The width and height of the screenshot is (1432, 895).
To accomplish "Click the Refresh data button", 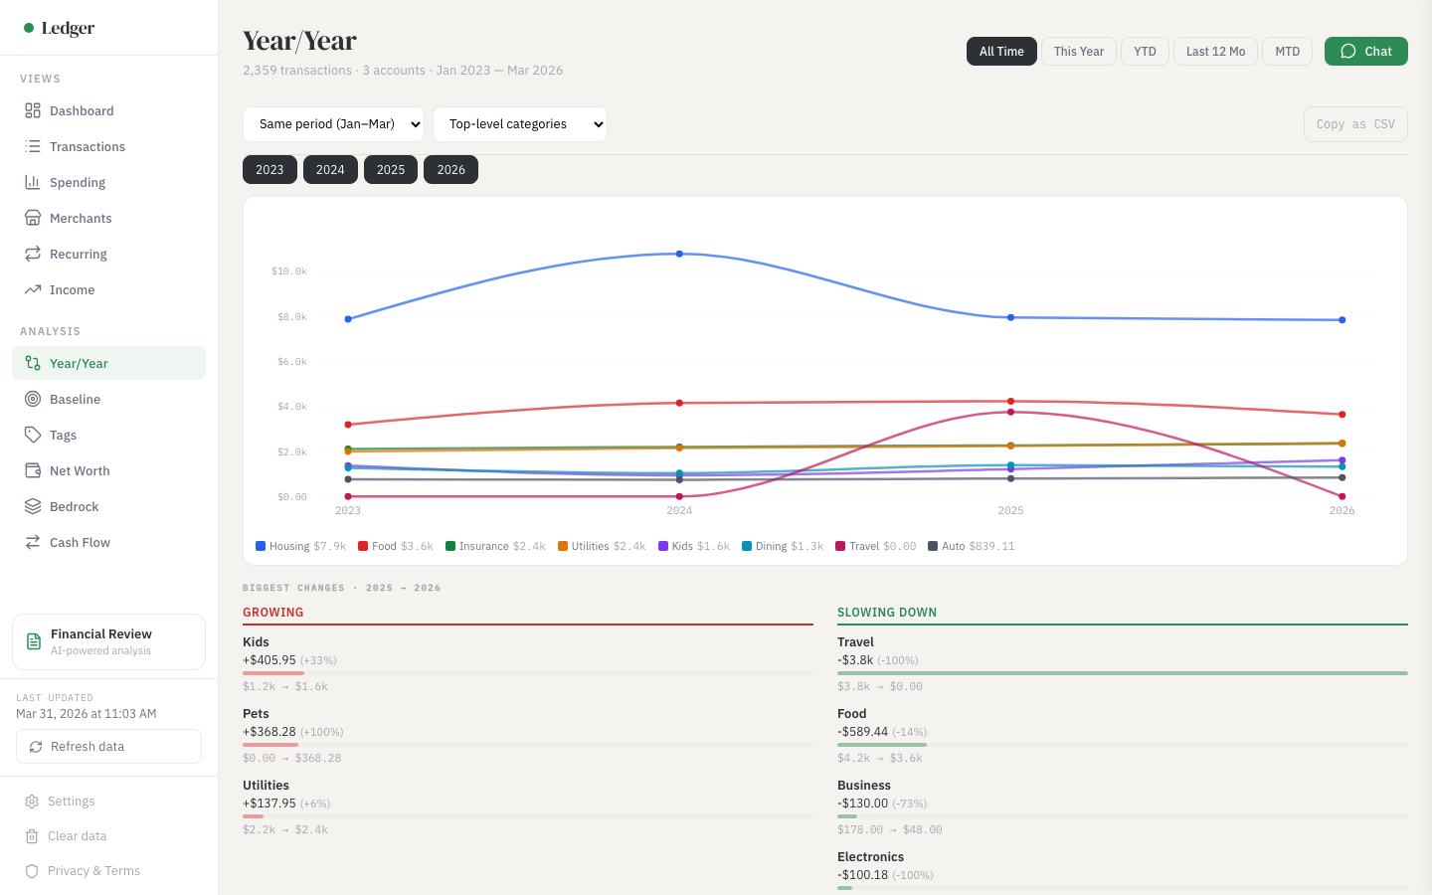I will [108, 747].
